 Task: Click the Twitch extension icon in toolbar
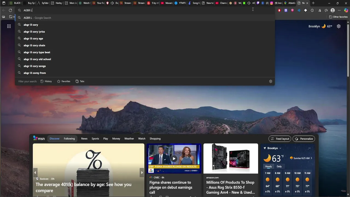[286, 10]
